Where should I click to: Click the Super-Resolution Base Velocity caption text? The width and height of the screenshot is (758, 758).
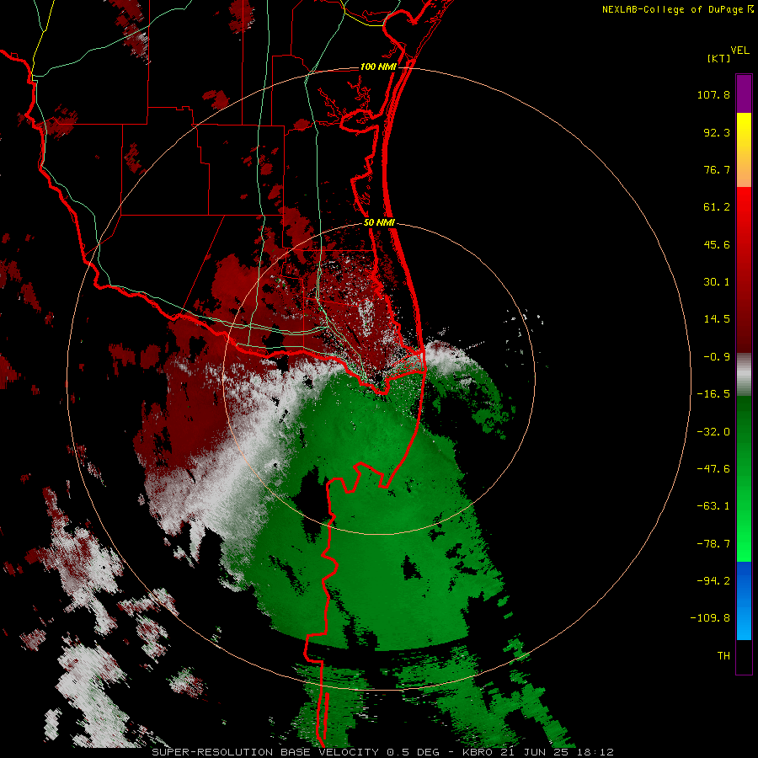pyautogui.click(x=382, y=752)
